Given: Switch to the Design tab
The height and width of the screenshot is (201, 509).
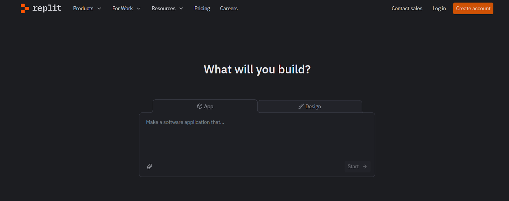Looking at the screenshot, I should tap(313, 106).
